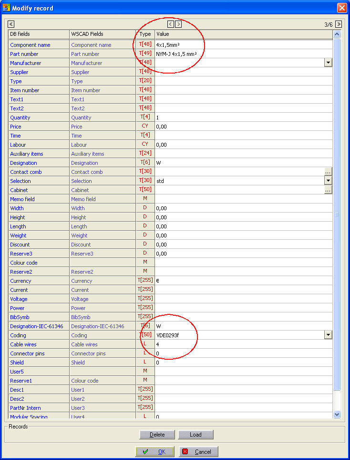Click the Supplier value field

pos(244,72)
